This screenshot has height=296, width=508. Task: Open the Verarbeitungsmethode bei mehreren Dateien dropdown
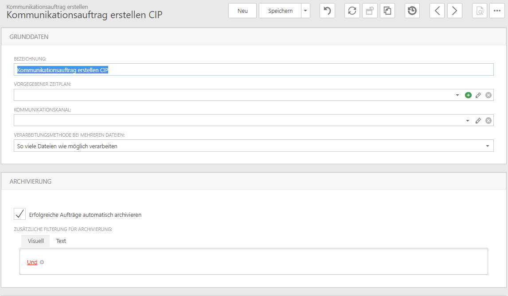click(487, 146)
